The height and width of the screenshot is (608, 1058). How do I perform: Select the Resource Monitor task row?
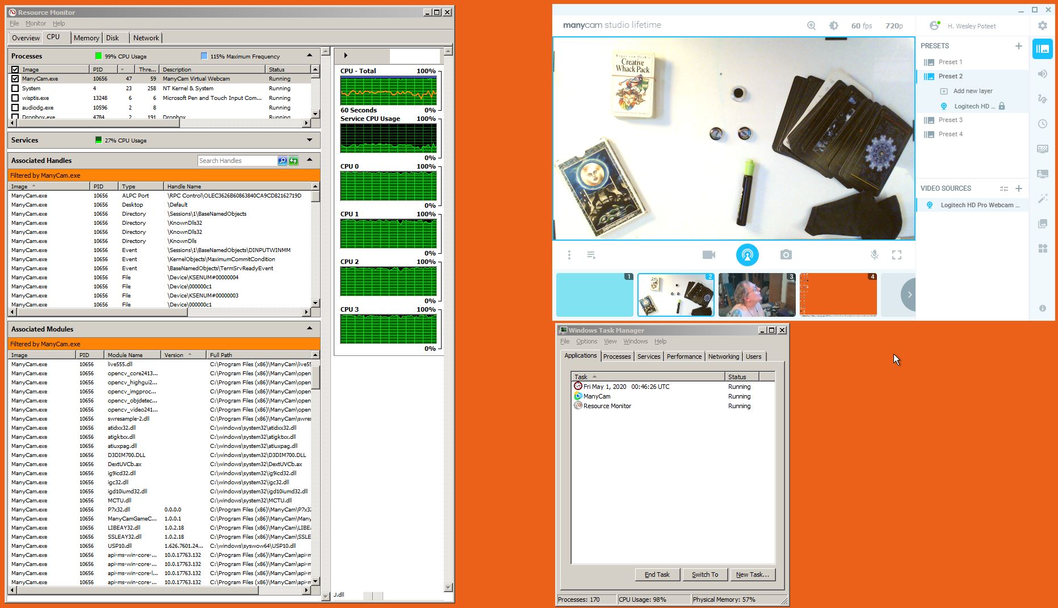pyautogui.click(x=673, y=406)
